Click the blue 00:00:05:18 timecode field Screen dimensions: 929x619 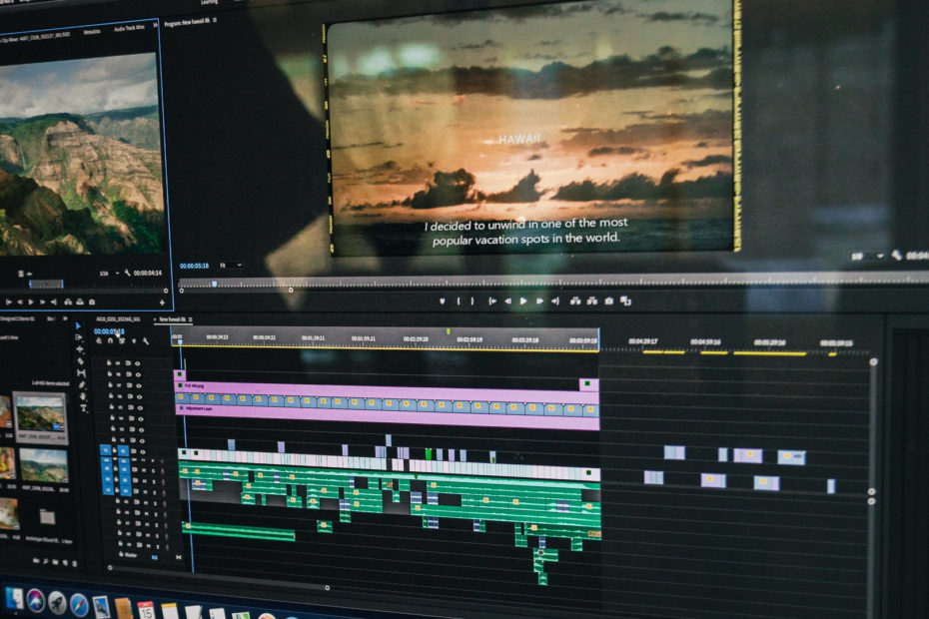108,330
